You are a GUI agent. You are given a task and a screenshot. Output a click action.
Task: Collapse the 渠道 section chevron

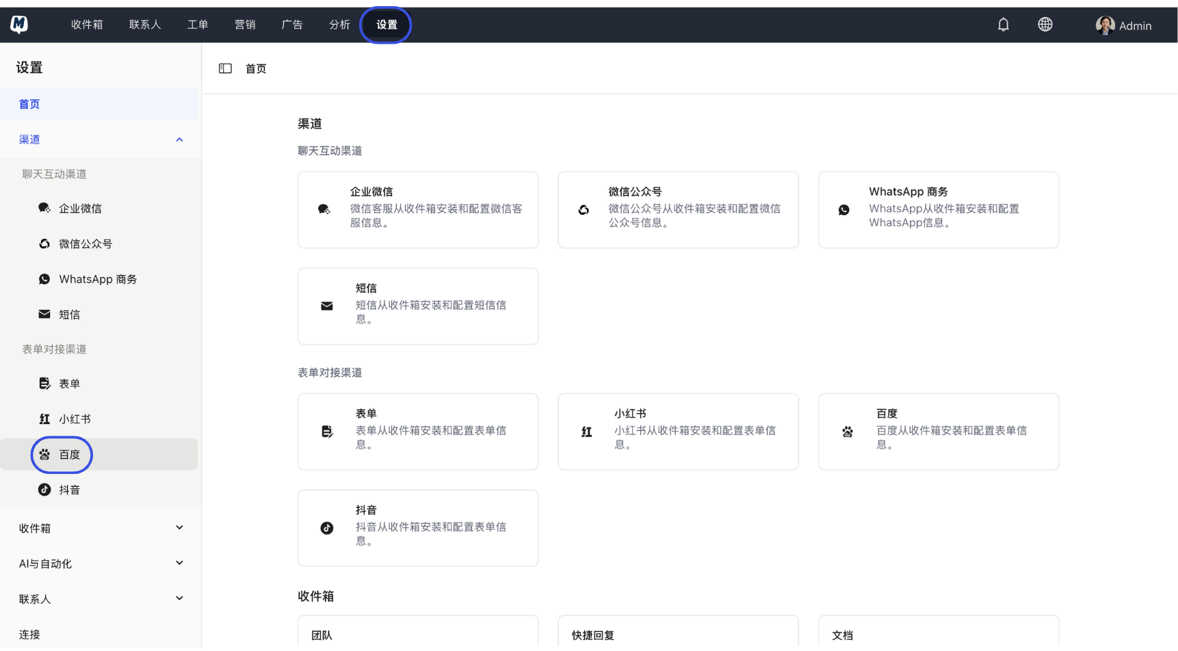click(179, 139)
